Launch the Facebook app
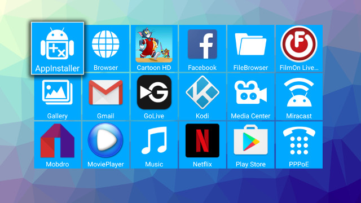The height and width of the screenshot is (203, 361). 202,48
